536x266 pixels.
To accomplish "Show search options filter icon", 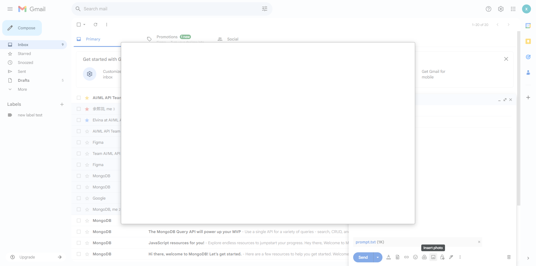I will pyautogui.click(x=265, y=9).
